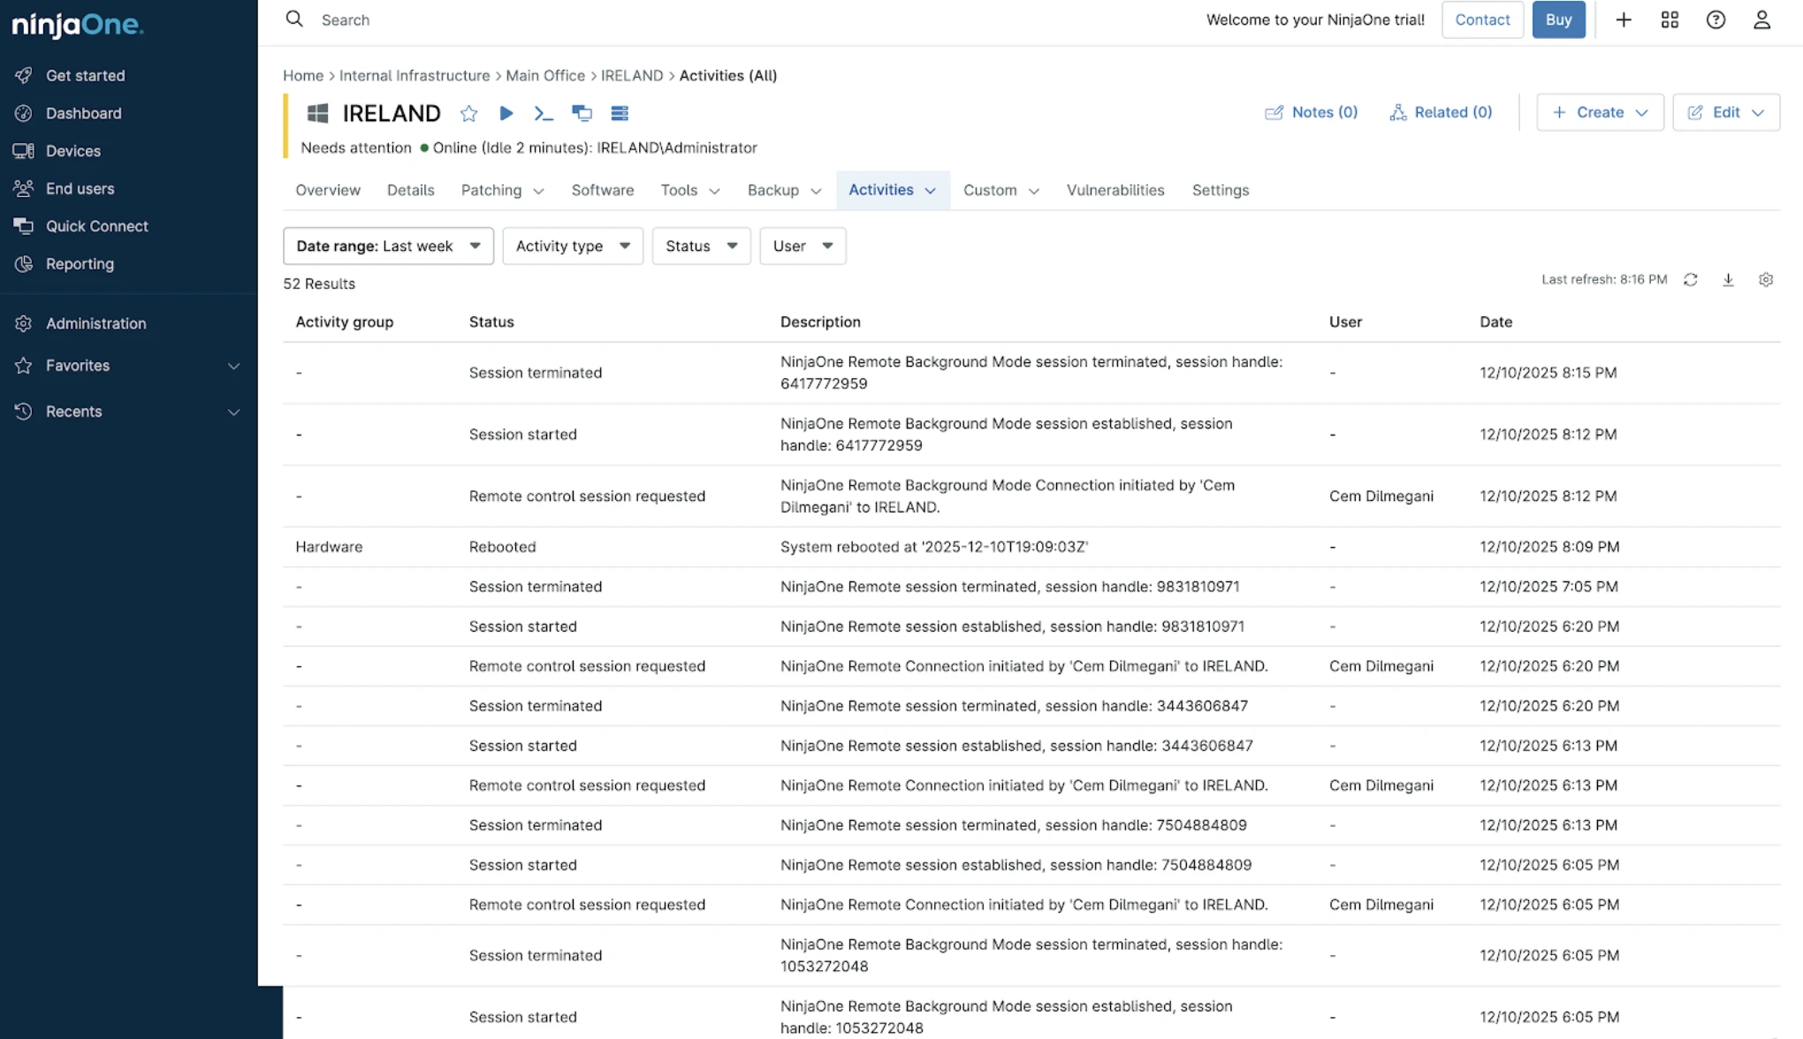Screen dimensions: 1803x1039
Task: Open the User filter dropdown
Action: point(803,246)
